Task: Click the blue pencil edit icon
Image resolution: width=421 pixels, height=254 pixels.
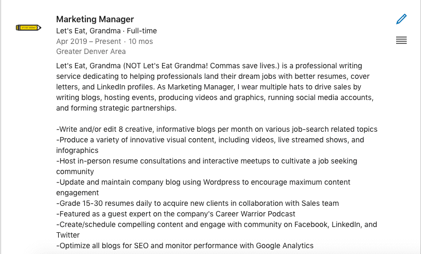Action: (401, 19)
